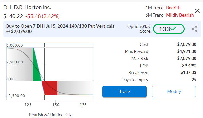Click the 150 label on chart axis

click(x=56, y=105)
